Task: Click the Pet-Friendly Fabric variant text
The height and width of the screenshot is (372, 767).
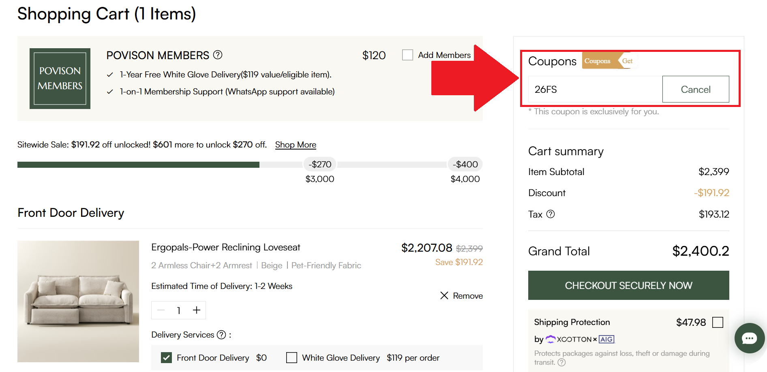Action: (x=326, y=265)
